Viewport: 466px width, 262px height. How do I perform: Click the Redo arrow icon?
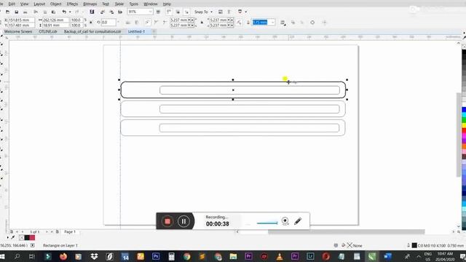[x=77, y=12]
